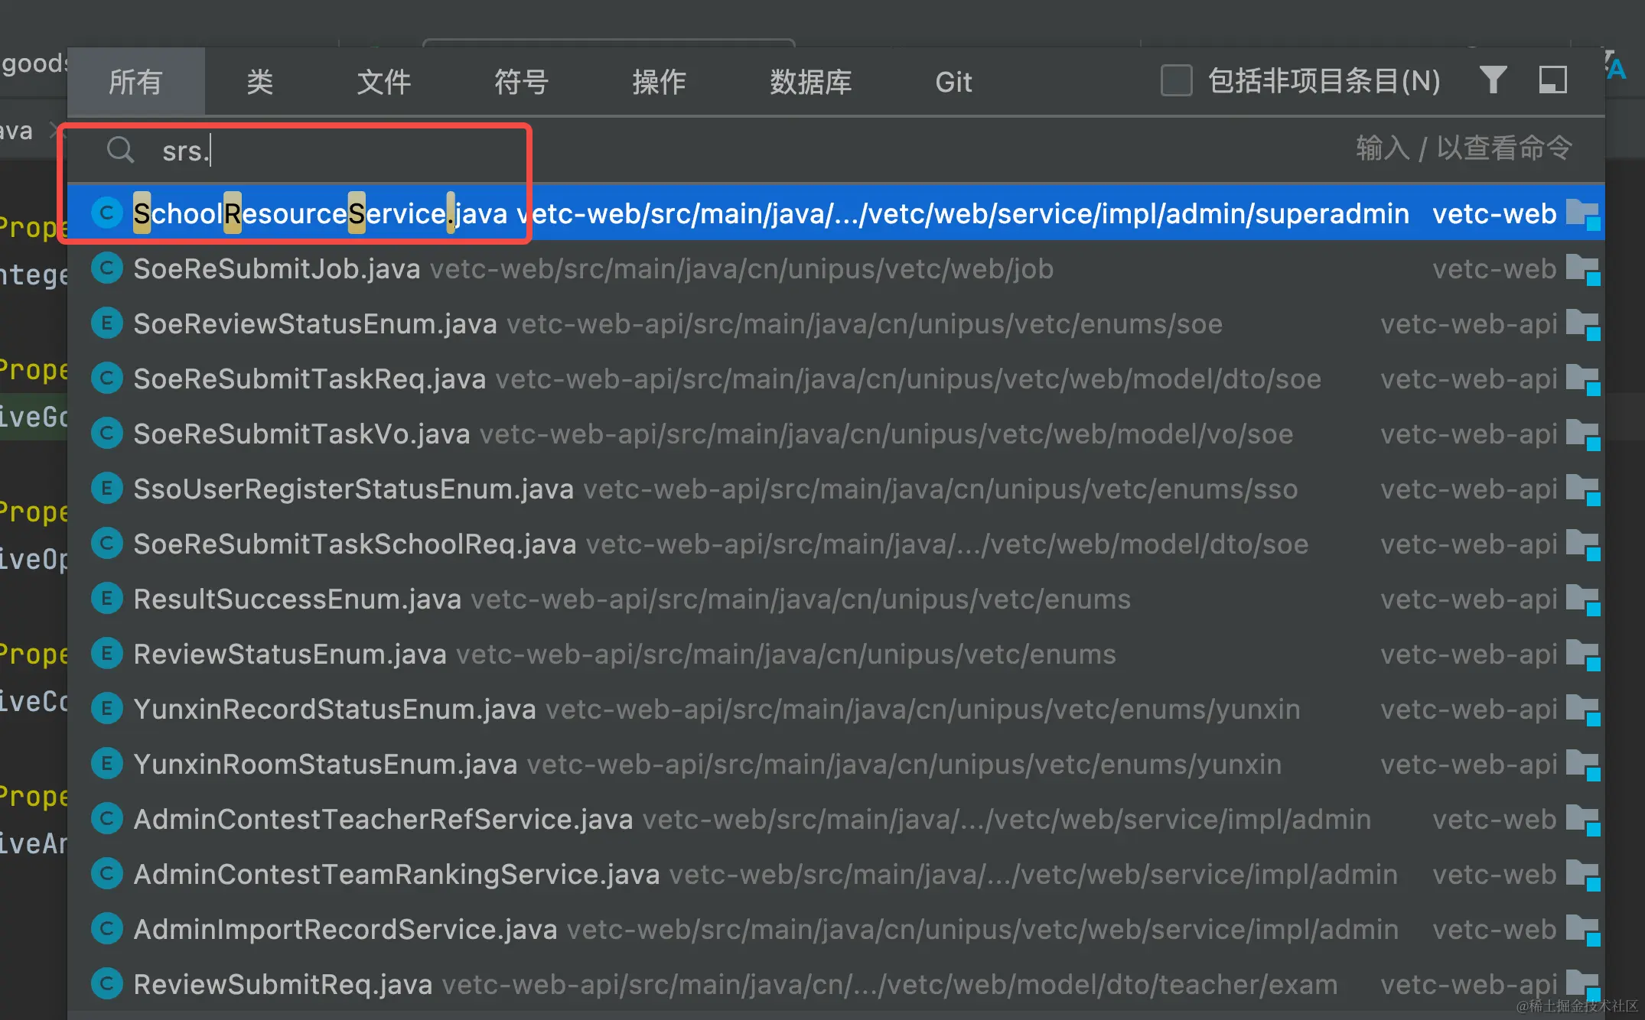
Task: Switch to the 类 tab
Action: [x=259, y=82]
